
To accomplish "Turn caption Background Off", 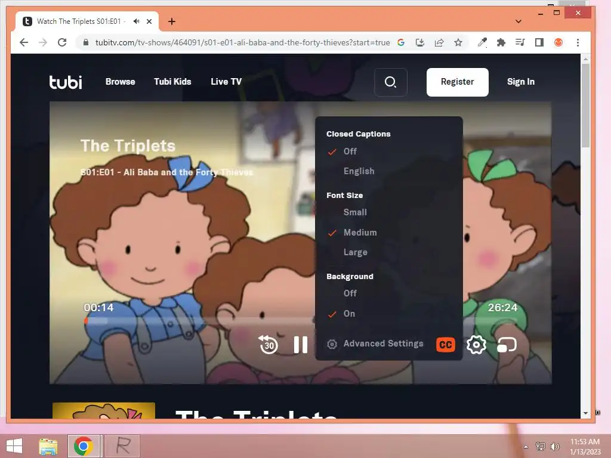I will point(350,293).
